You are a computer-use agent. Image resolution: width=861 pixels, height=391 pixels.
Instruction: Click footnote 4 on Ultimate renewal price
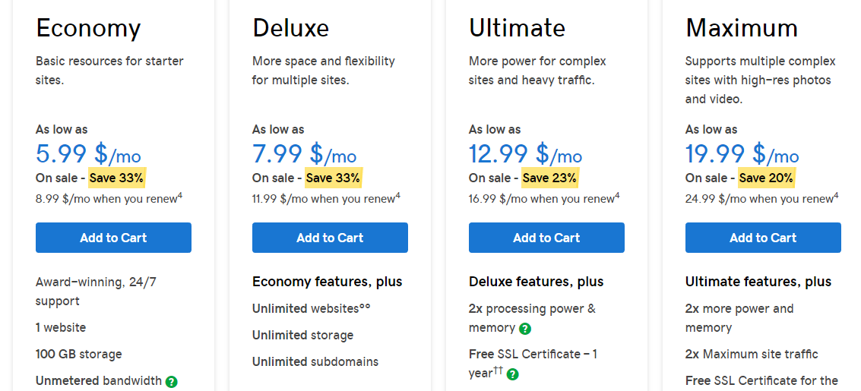click(x=616, y=194)
